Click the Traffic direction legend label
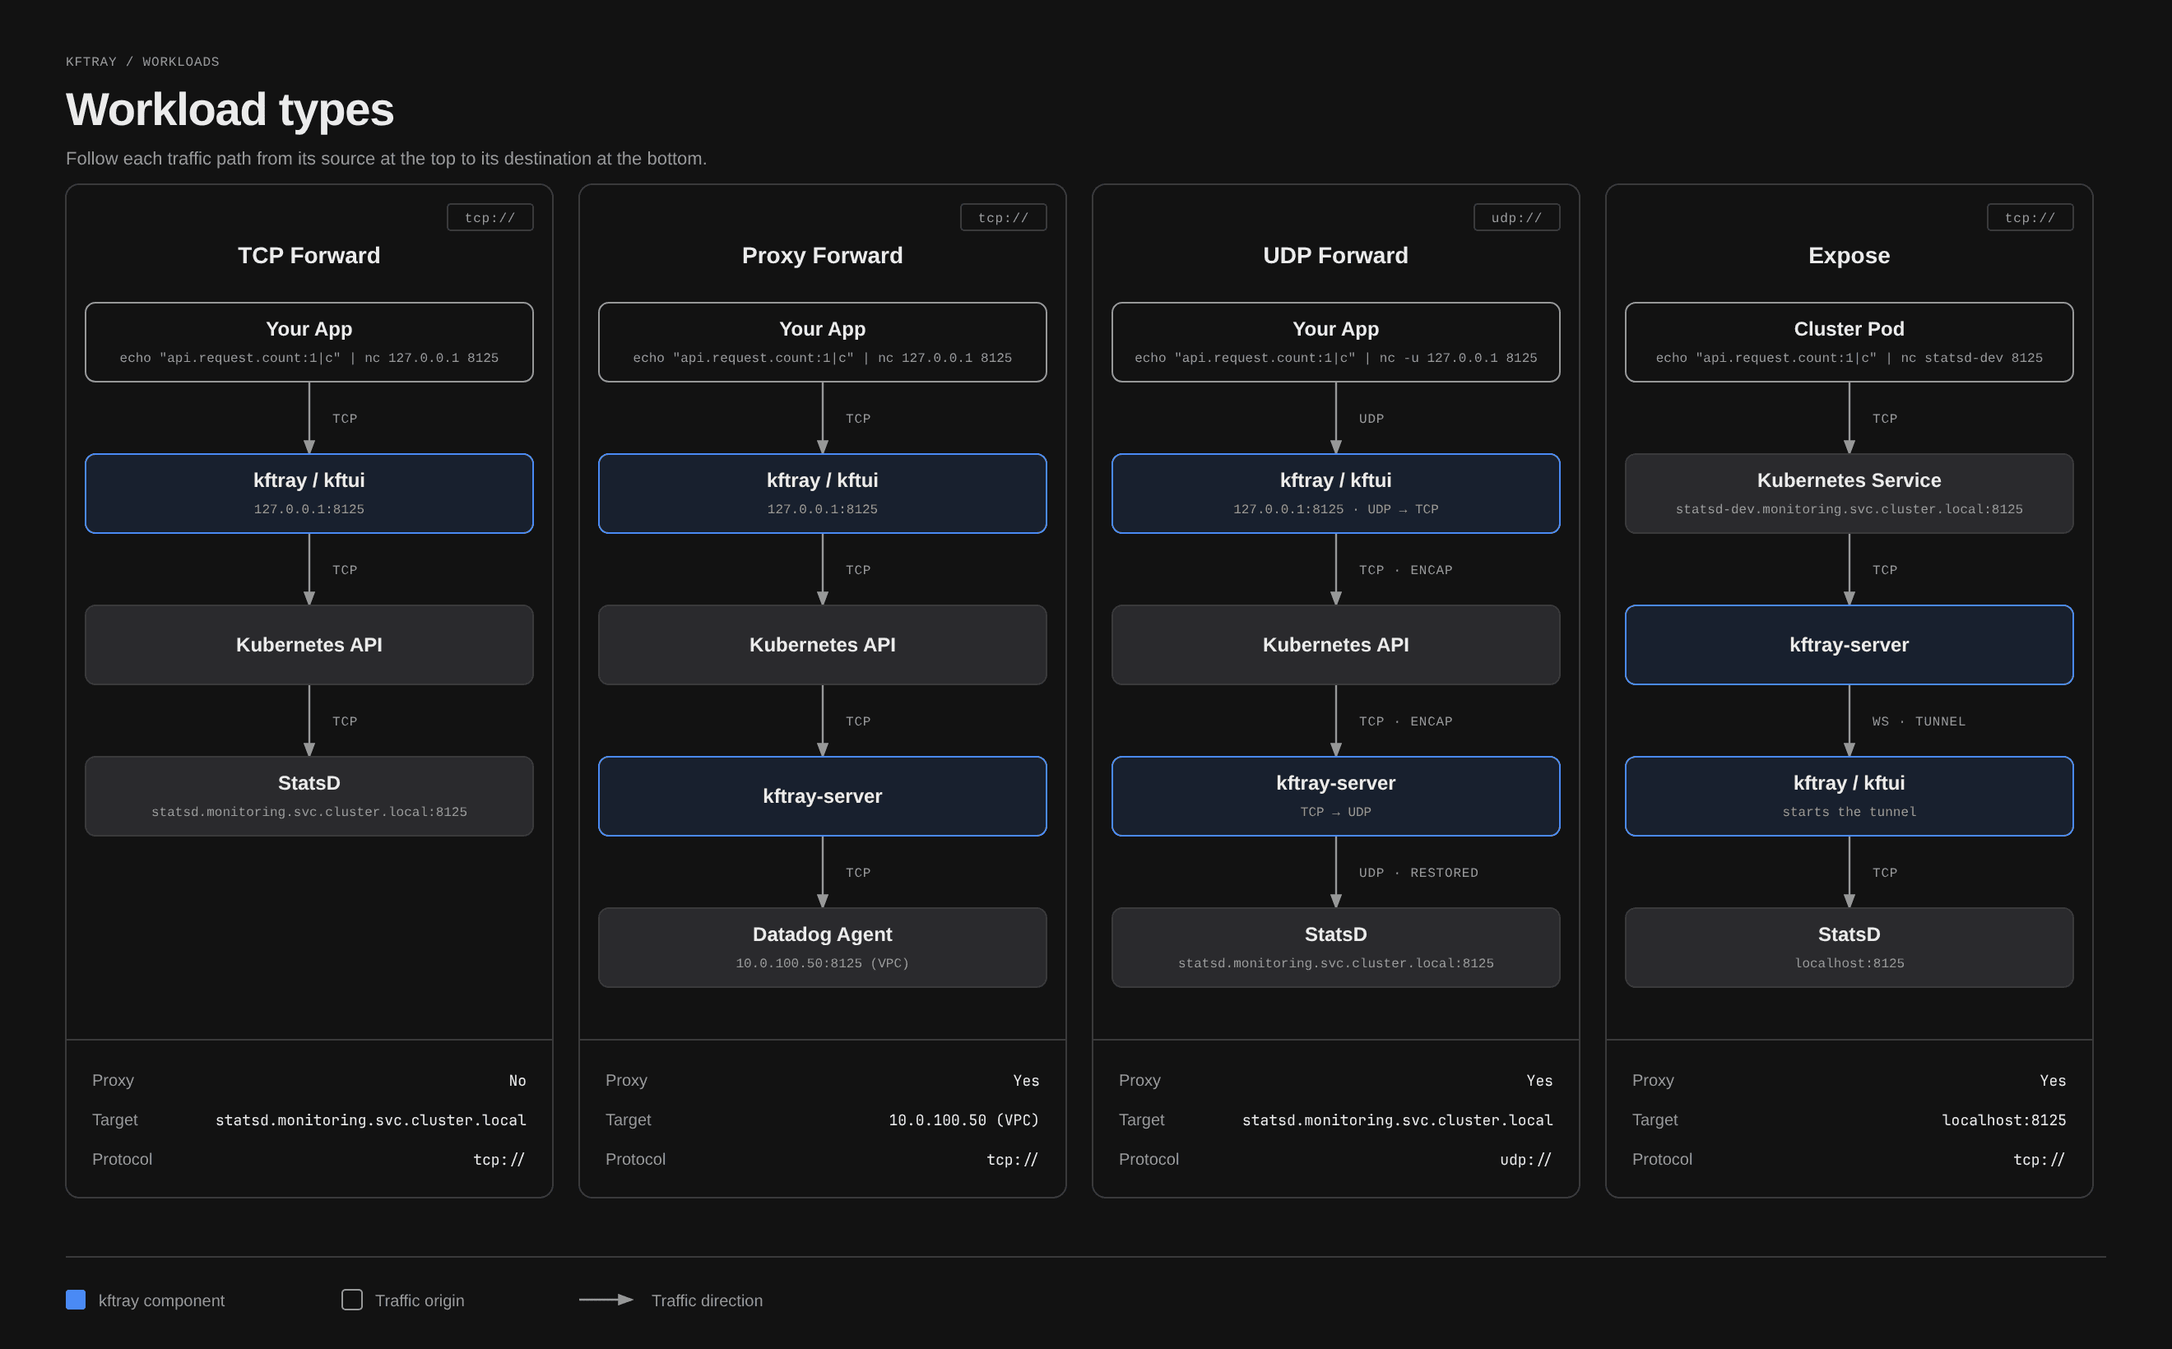This screenshot has height=1349, width=2172. pyautogui.click(x=707, y=1300)
